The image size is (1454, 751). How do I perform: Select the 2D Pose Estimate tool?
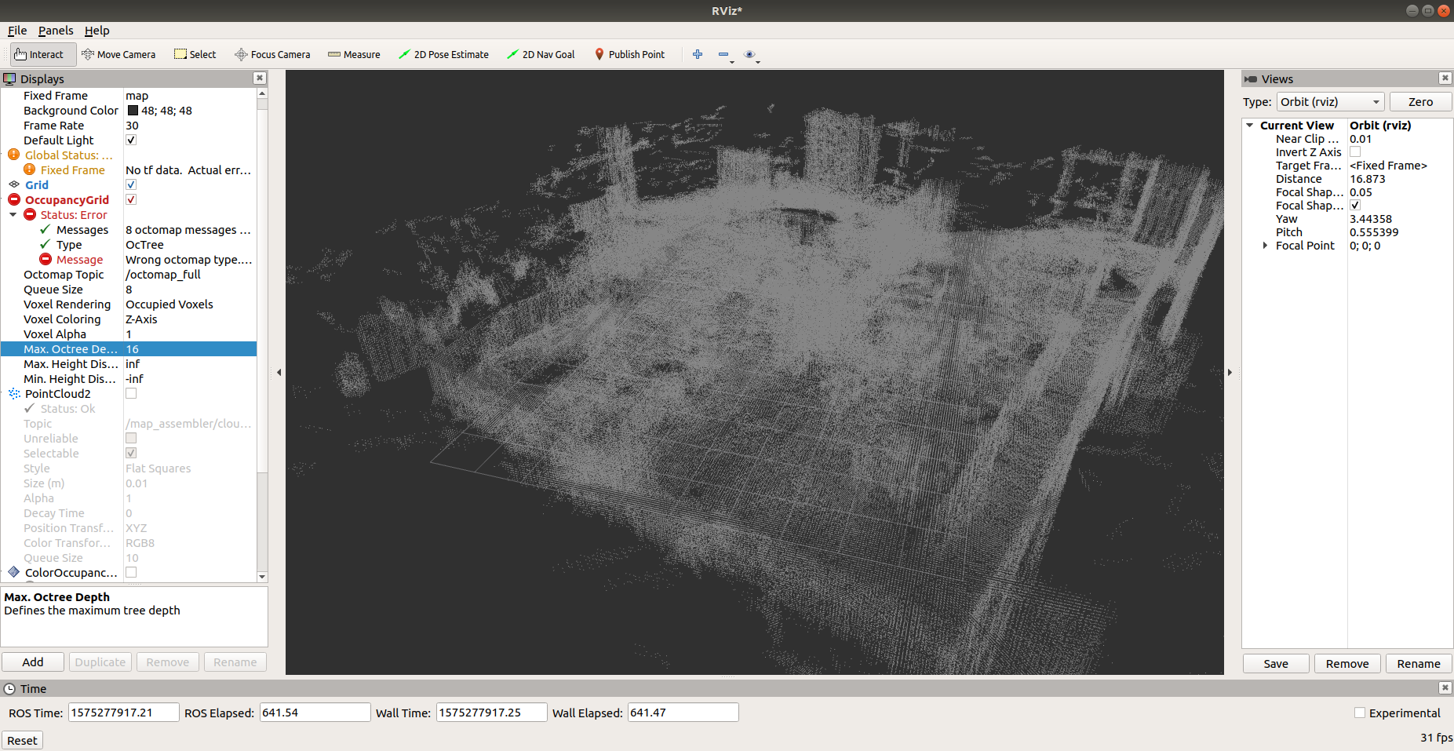443,54
